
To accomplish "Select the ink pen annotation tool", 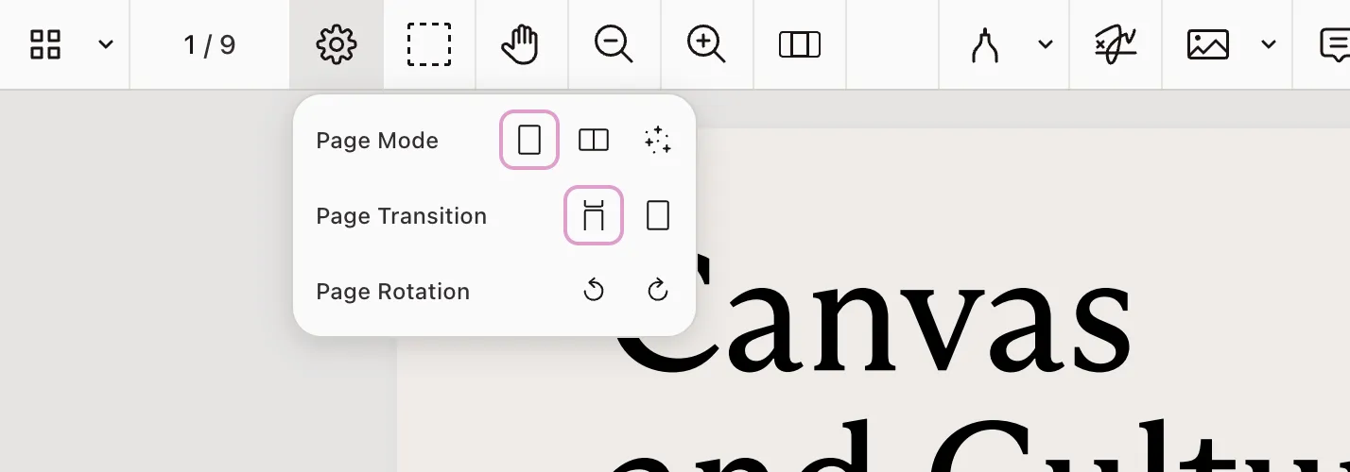I will 985,44.
